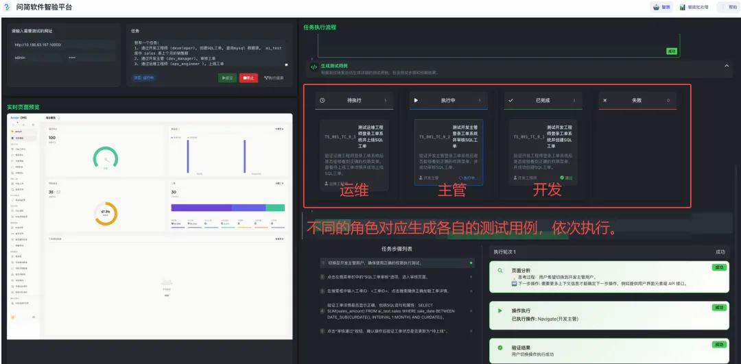Viewport: 741px width, 364px height.
Task: Click the green 提交 submit button
Action: tap(227, 77)
